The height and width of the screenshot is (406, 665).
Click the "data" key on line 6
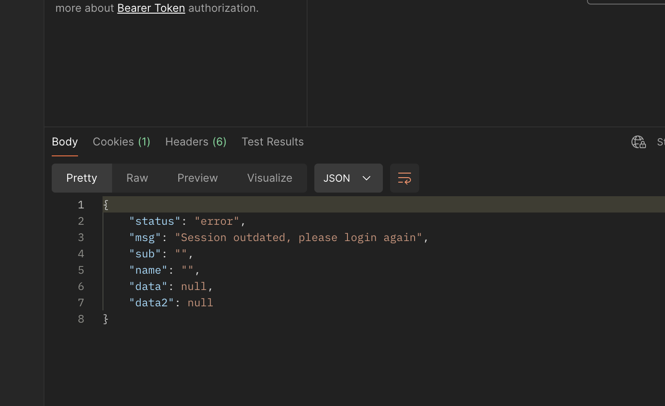pos(148,286)
